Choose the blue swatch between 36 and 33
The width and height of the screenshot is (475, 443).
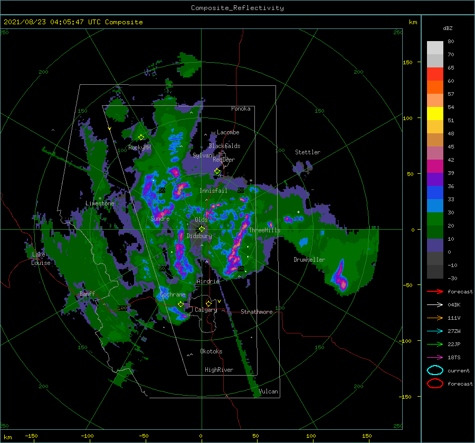click(x=435, y=193)
